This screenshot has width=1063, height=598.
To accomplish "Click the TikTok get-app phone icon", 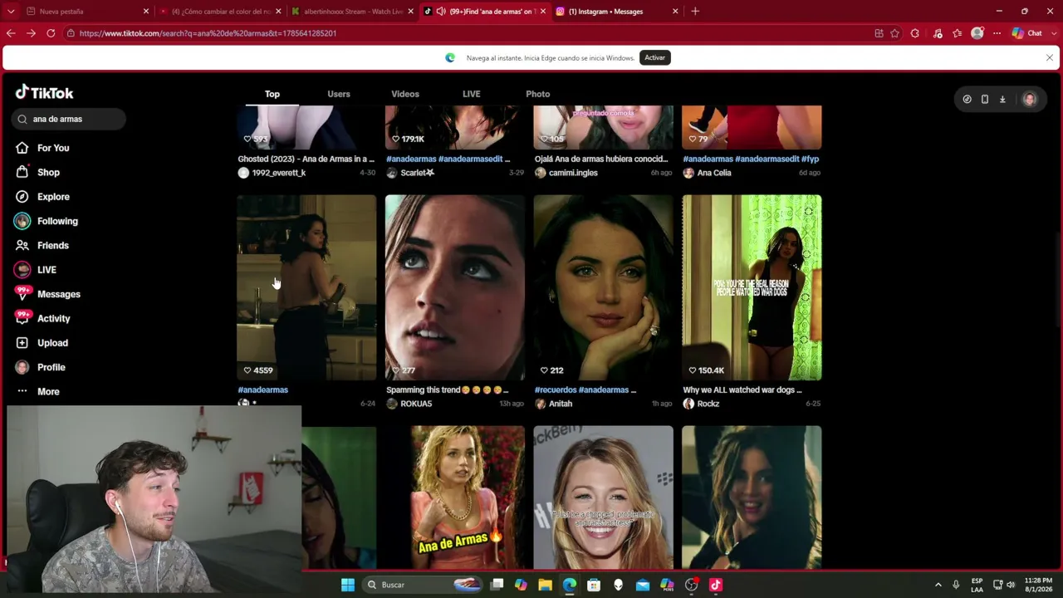I will click(x=985, y=99).
